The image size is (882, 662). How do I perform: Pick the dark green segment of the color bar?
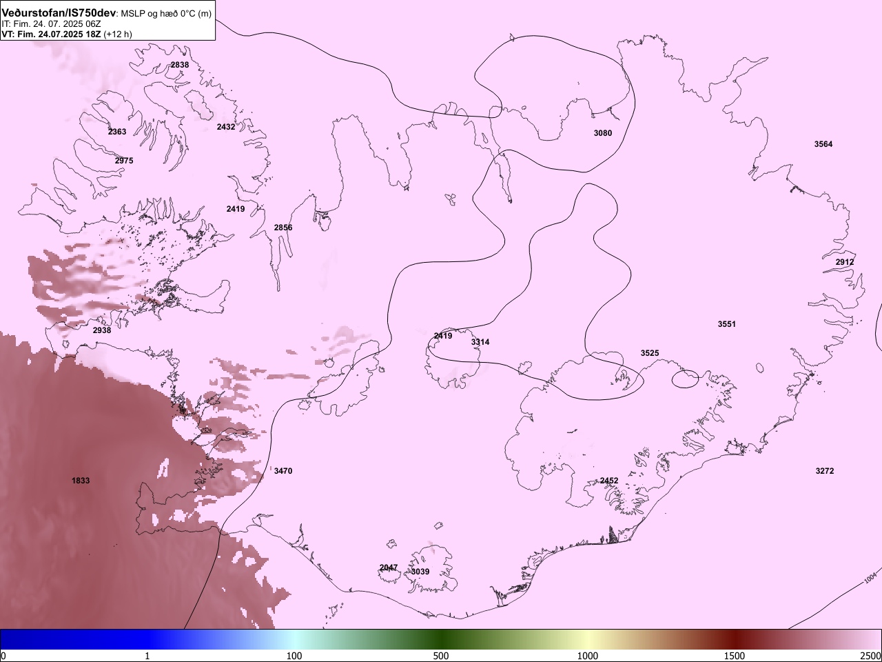441,639
